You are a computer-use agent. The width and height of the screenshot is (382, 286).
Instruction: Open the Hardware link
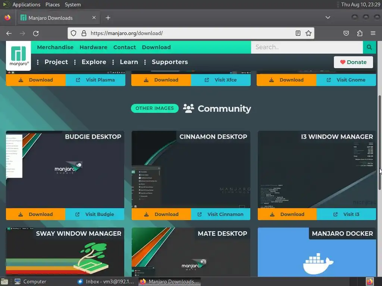pyautogui.click(x=93, y=47)
